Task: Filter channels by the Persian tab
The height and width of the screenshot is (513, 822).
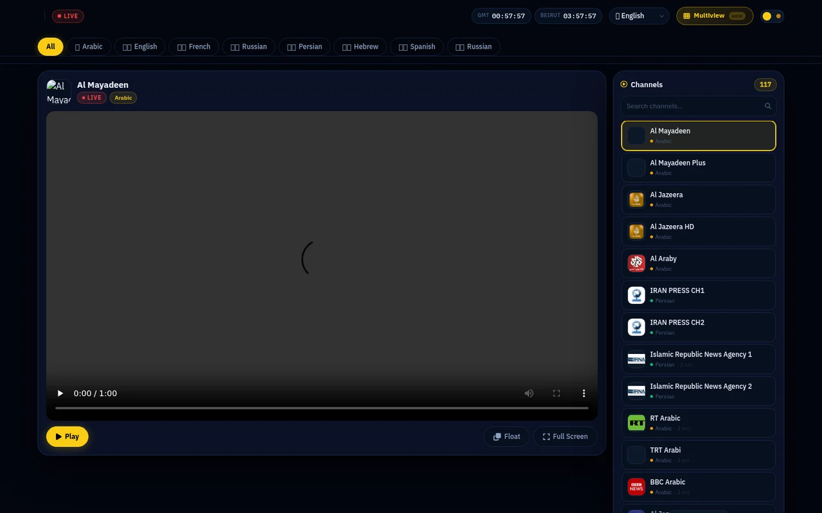Action: (304, 47)
